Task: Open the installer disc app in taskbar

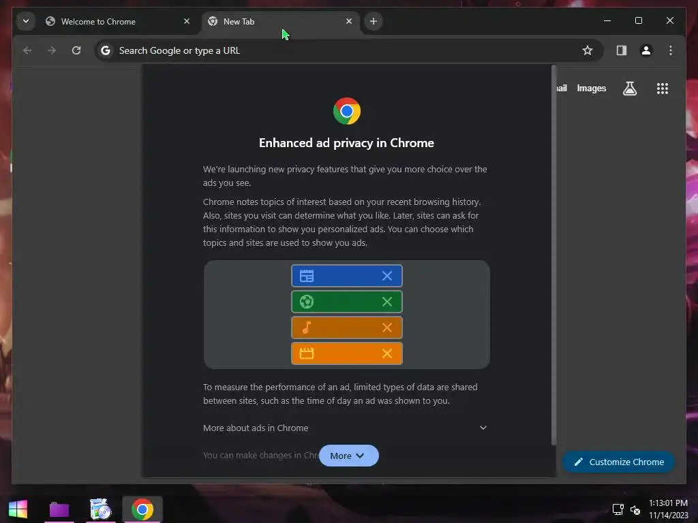Action: [x=100, y=509]
